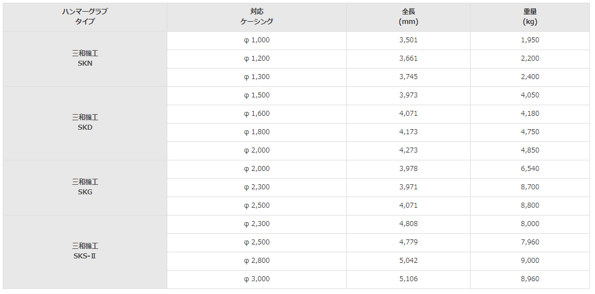Click the φ 1,200 casing cell
This screenshot has height=294, width=595.
257,59
